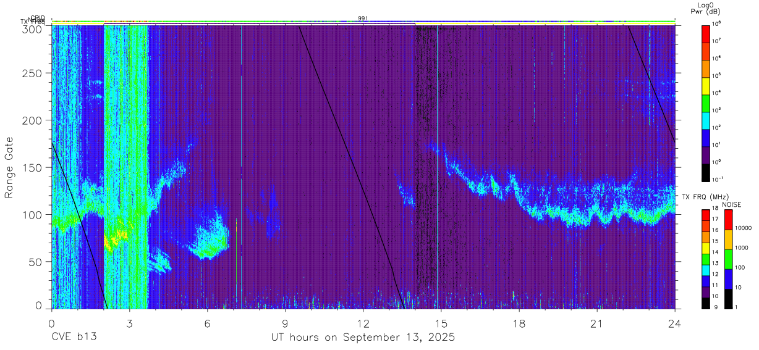Click UT hours axis tick label '15'

click(441, 323)
